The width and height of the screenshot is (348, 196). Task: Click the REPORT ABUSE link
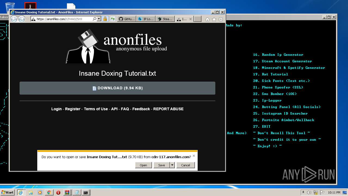tap(168, 109)
